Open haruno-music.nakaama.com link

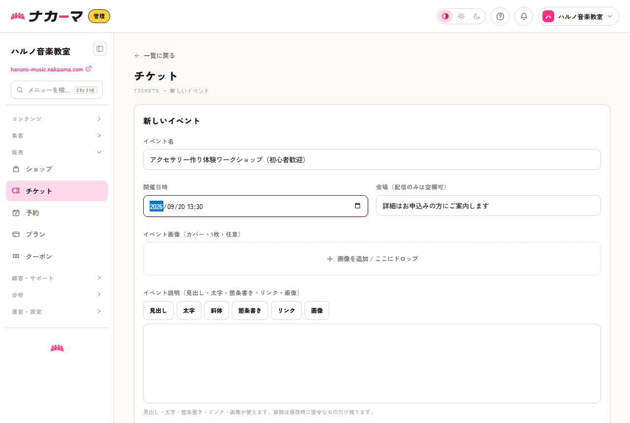(x=47, y=69)
